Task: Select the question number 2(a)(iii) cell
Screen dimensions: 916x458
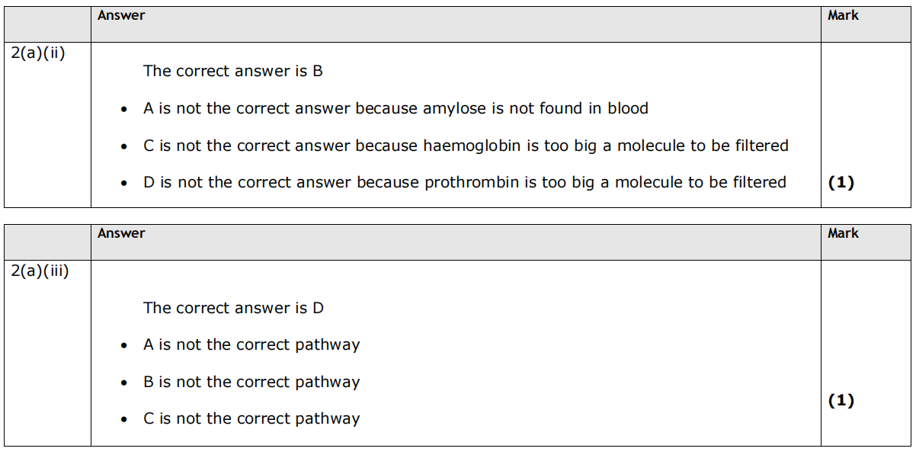Action: tap(40, 271)
